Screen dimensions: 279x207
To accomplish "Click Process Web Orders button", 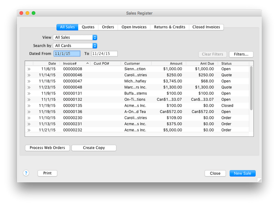I will coord(47,148).
